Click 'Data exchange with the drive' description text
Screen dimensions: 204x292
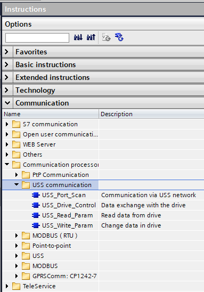[x=143, y=205]
